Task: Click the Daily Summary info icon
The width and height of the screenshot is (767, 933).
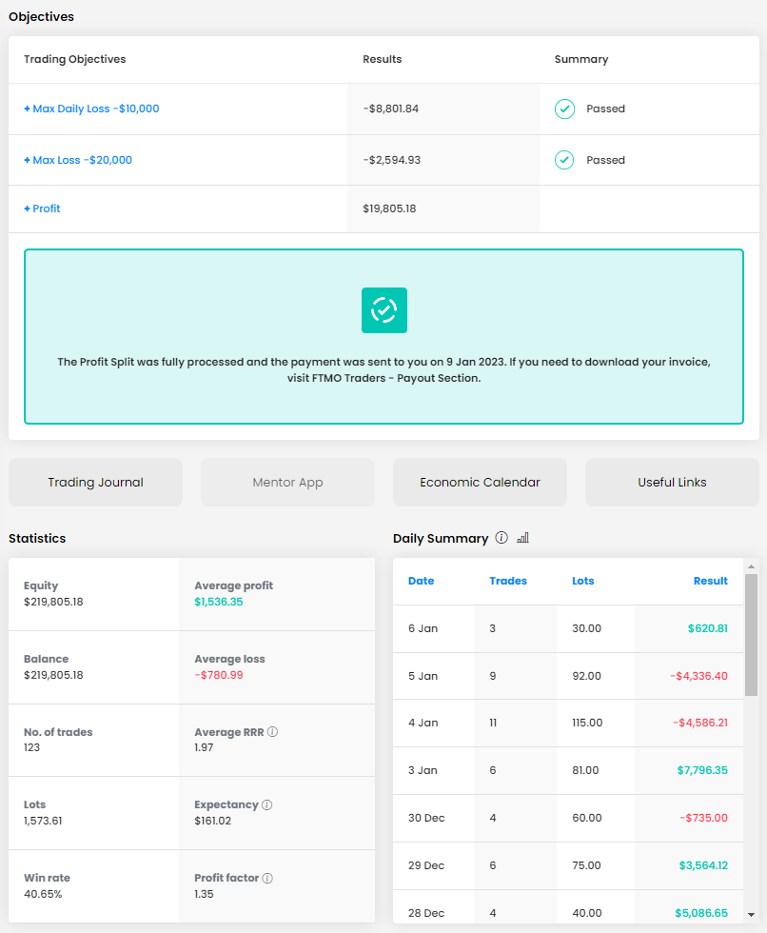Action: tap(501, 538)
